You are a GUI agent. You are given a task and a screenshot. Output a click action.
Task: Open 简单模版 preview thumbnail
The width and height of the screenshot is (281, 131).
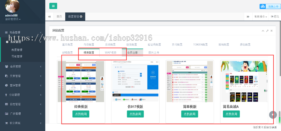pyautogui.click(x=190, y=82)
